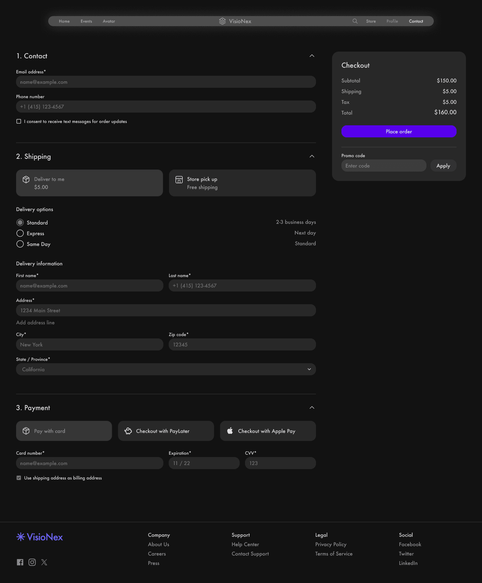The width and height of the screenshot is (482, 583).
Task: Open Contact Support footer link
Action: click(250, 554)
